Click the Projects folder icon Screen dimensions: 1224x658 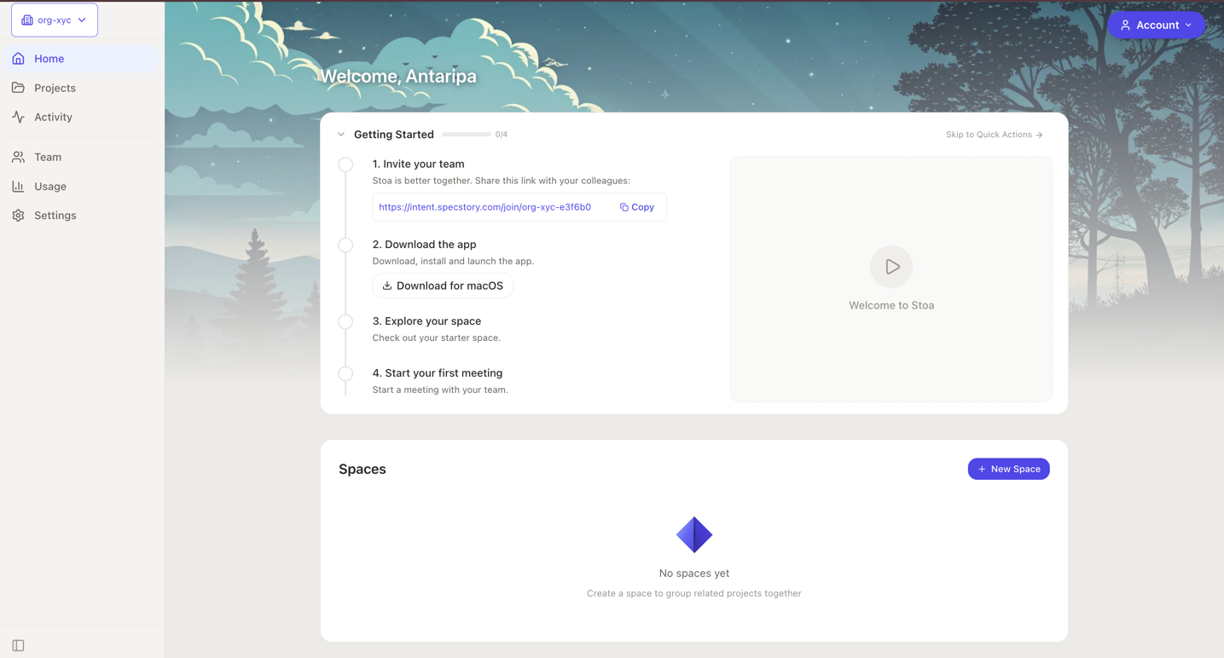(18, 88)
